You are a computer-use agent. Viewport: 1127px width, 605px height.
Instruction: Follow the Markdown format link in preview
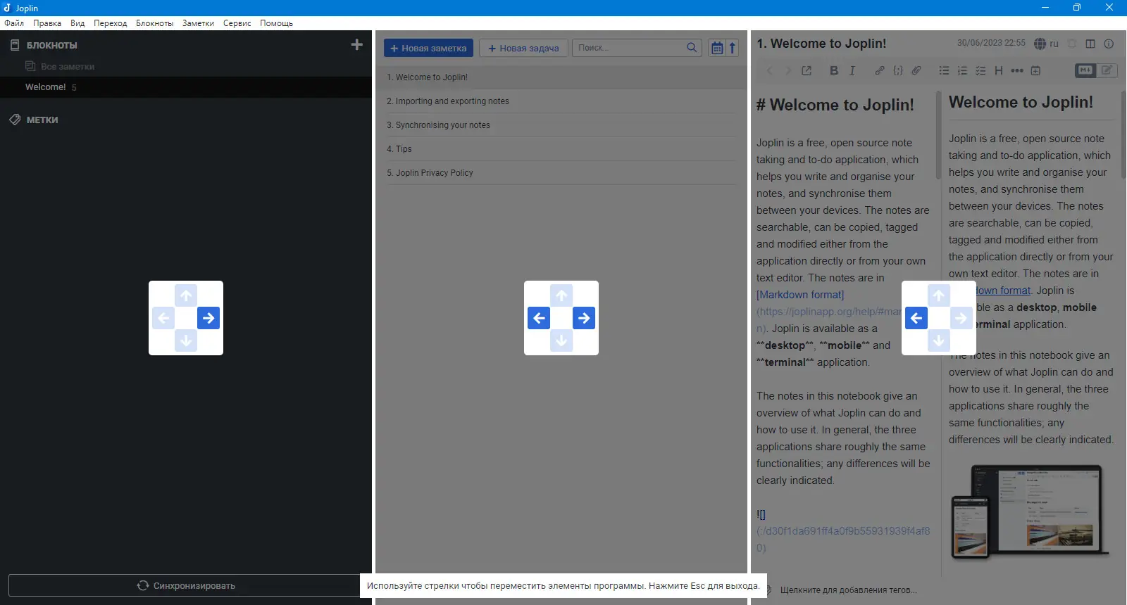coord(1002,291)
